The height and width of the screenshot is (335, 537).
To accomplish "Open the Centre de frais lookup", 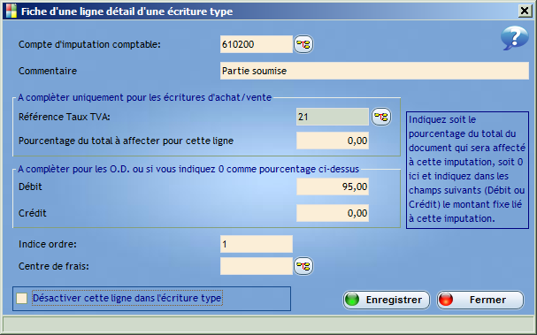I will coord(303,266).
